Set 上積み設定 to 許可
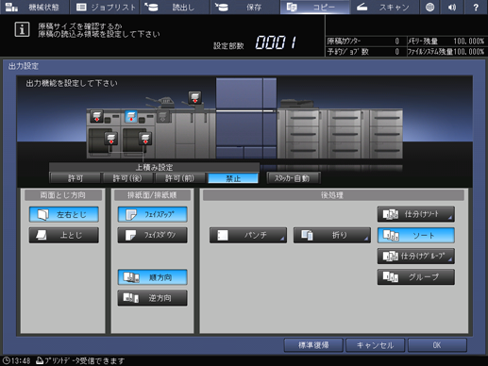 point(76,178)
